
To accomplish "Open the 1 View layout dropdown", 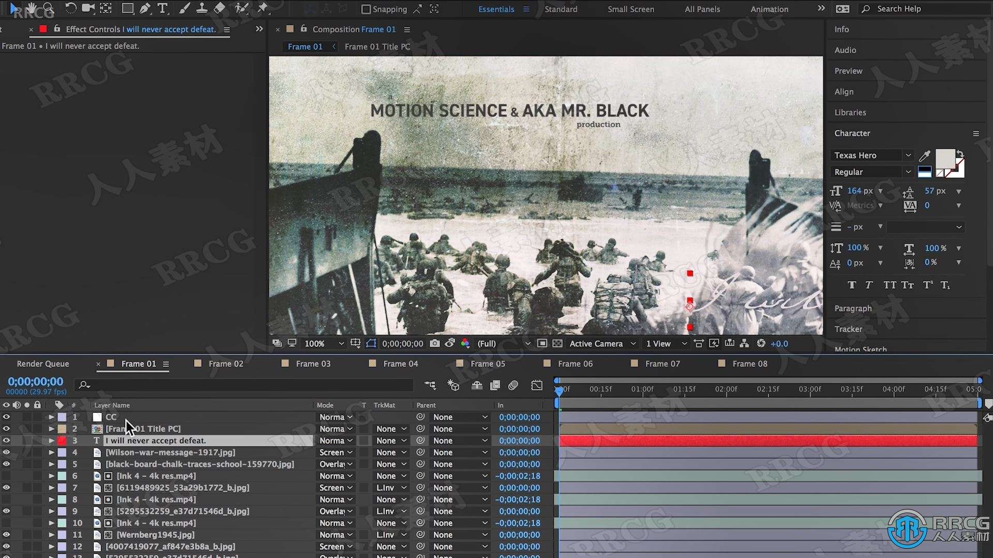I will pos(666,344).
